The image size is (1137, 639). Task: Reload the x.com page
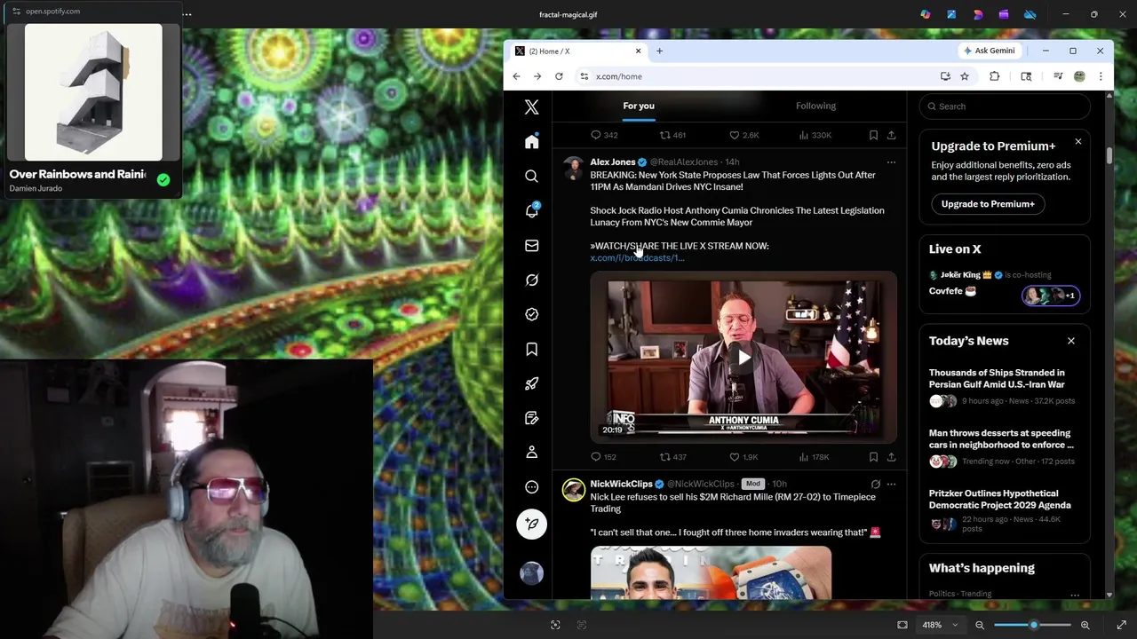559,76
